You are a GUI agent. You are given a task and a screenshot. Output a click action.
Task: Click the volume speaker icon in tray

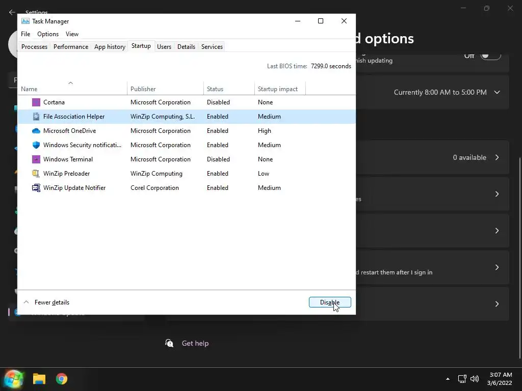(x=475, y=379)
